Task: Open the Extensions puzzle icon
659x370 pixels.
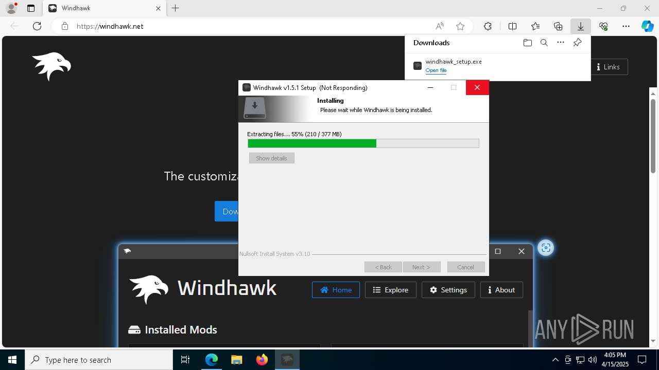Action: point(488,26)
